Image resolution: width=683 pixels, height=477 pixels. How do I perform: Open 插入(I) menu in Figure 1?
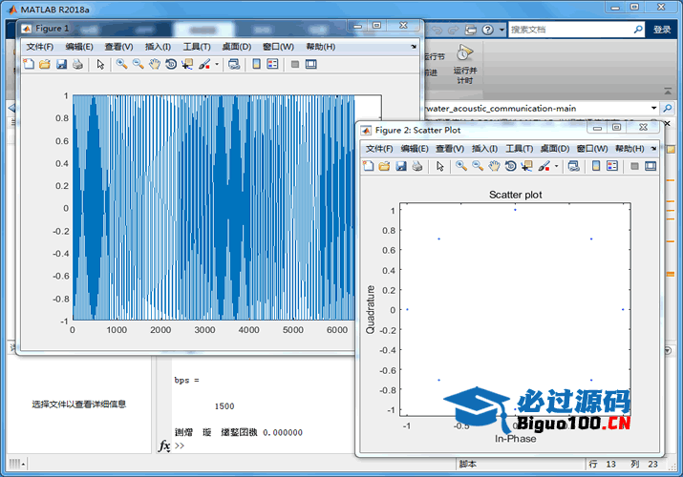158,47
